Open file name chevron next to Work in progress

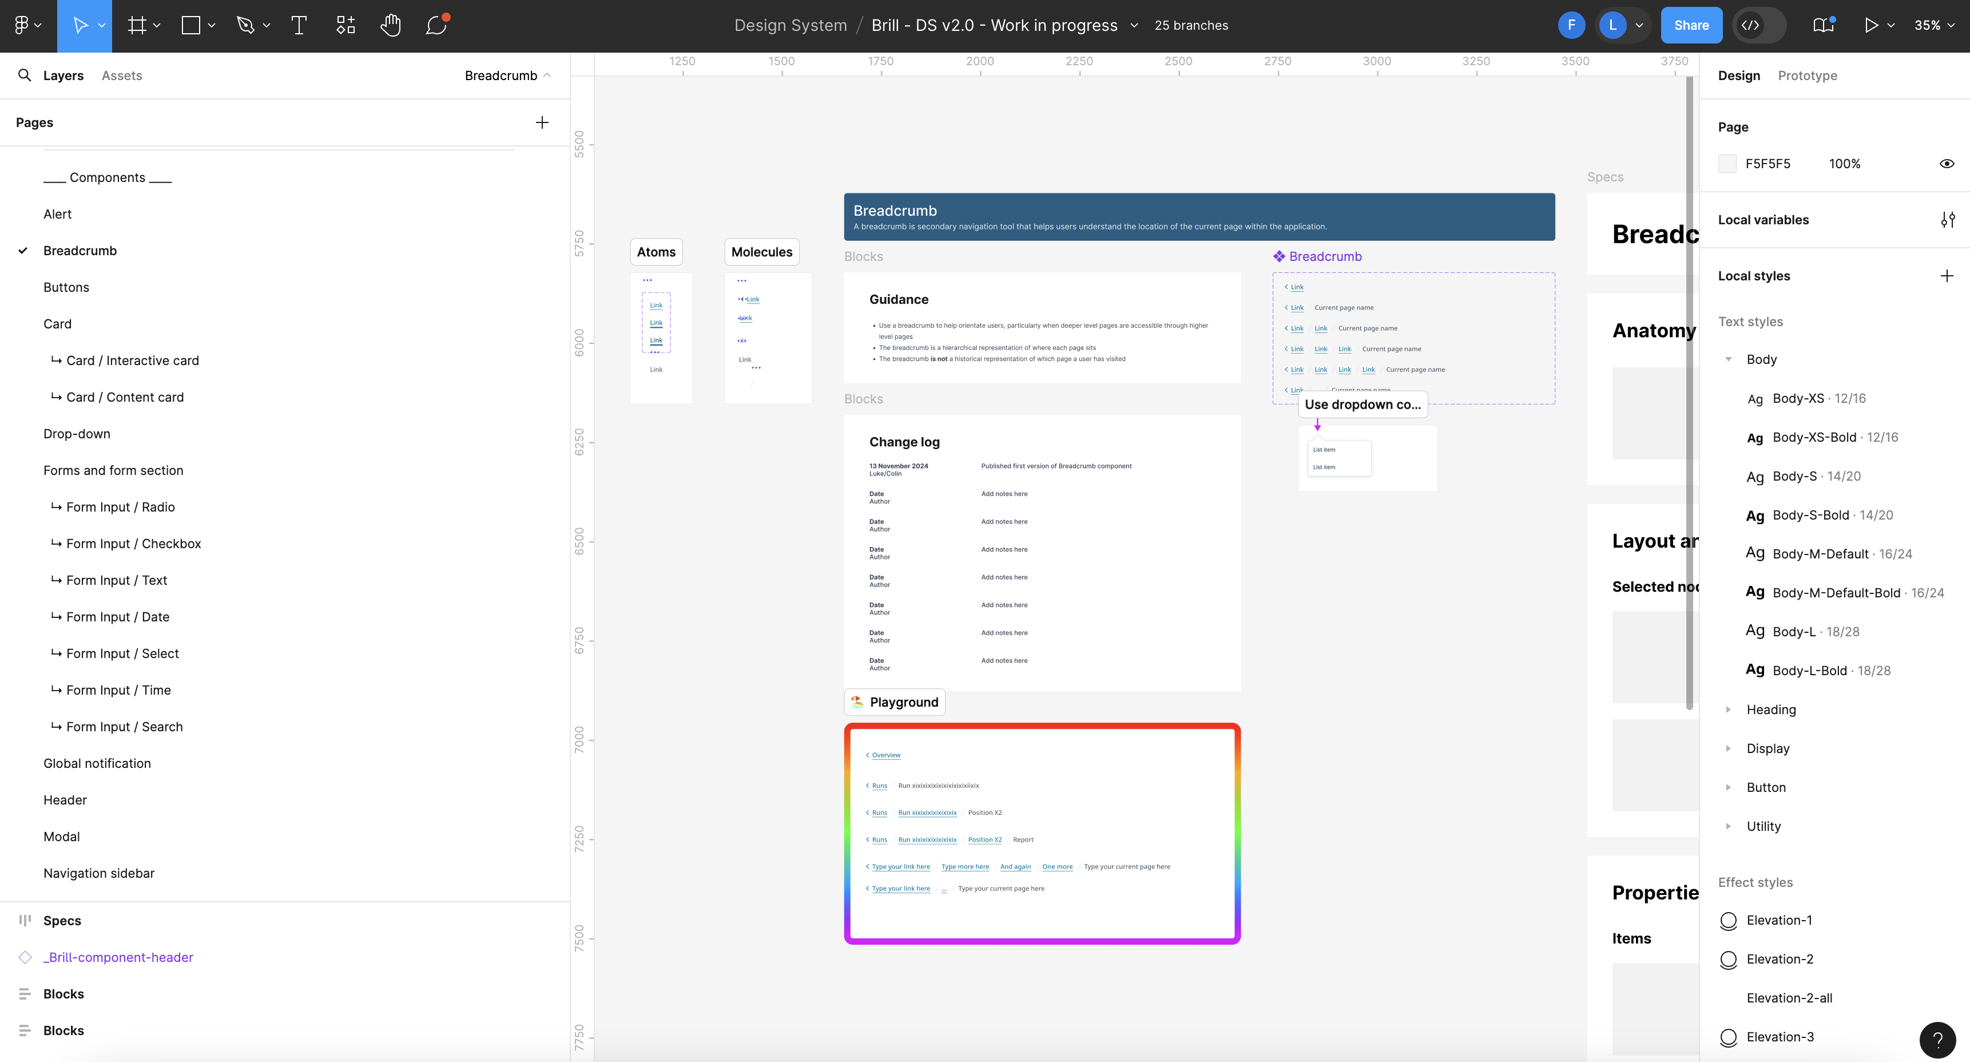pyautogui.click(x=1135, y=25)
